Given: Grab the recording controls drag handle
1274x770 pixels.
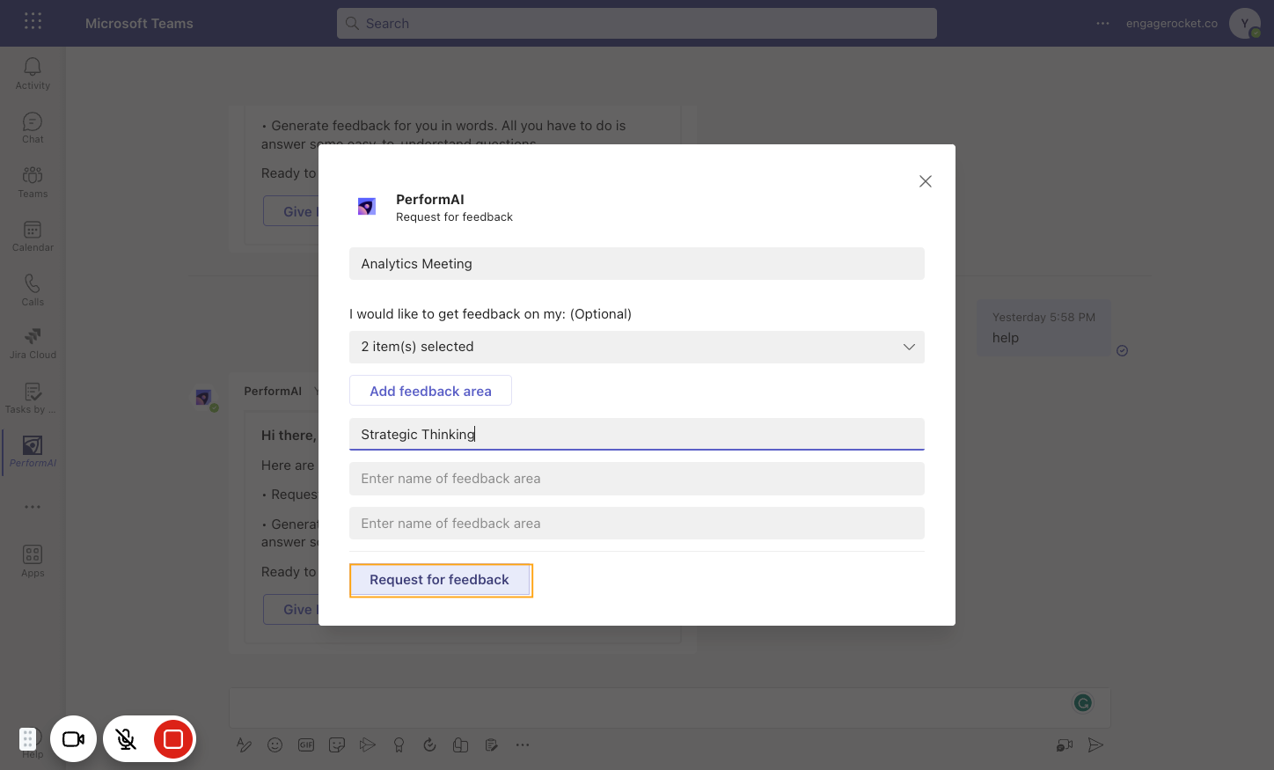Looking at the screenshot, I should tap(27, 739).
